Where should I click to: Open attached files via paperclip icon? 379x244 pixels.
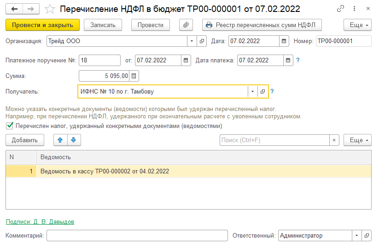[186, 25]
